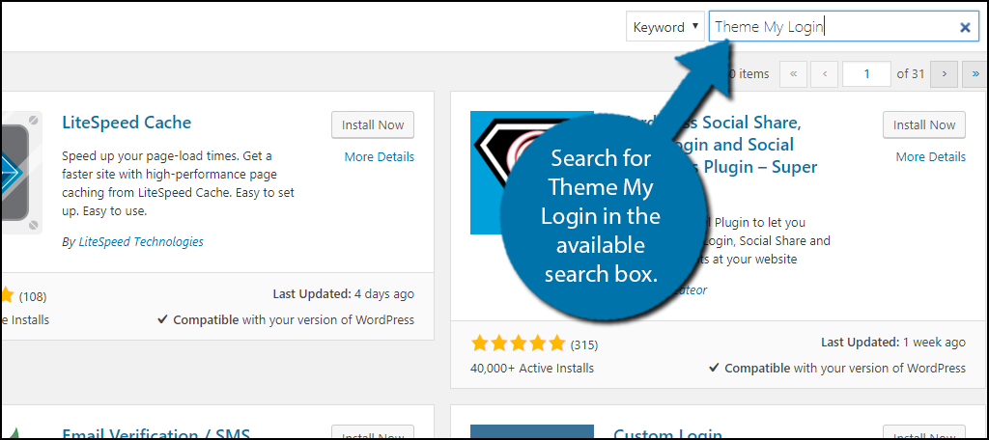Go to first page of results
Image resolution: width=989 pixels, height=440 pixels.
point(794,73)
